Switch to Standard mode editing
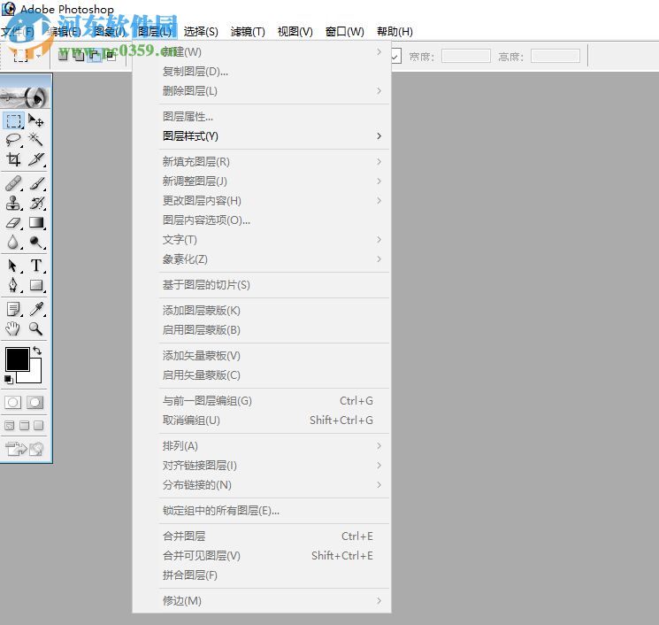The height and width of the screenshot is (625, 659). pos(13,403)
